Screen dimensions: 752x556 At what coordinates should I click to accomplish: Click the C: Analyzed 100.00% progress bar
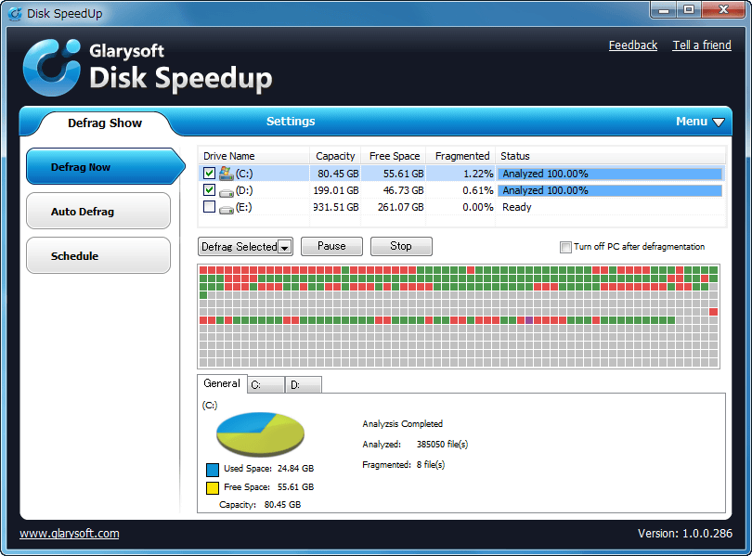click(x=610, y=174)
